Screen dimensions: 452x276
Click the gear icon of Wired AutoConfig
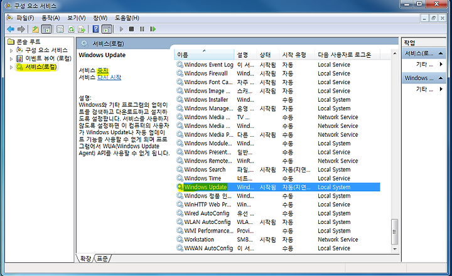[180, 213]
